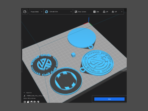Select the ring model with inner tabs
The width and height of the screenshot is (148, 111).
(x=66, y=81)
